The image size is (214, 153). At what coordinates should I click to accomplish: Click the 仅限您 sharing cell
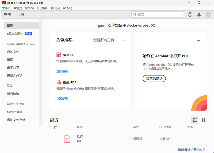[138, 139]
